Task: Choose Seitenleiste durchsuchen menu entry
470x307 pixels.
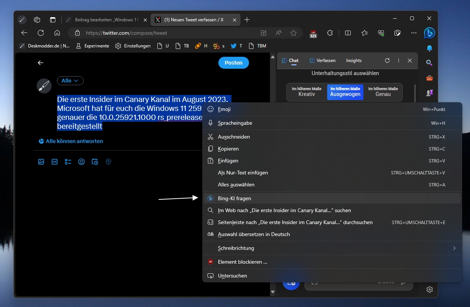Action: tap(332, 222)
